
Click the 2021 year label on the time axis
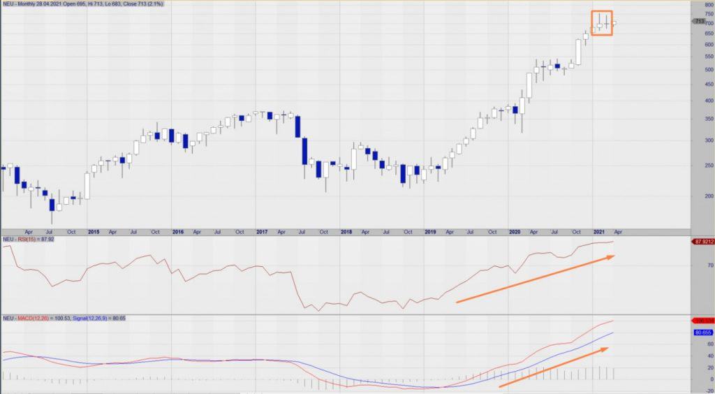(599, 231)
